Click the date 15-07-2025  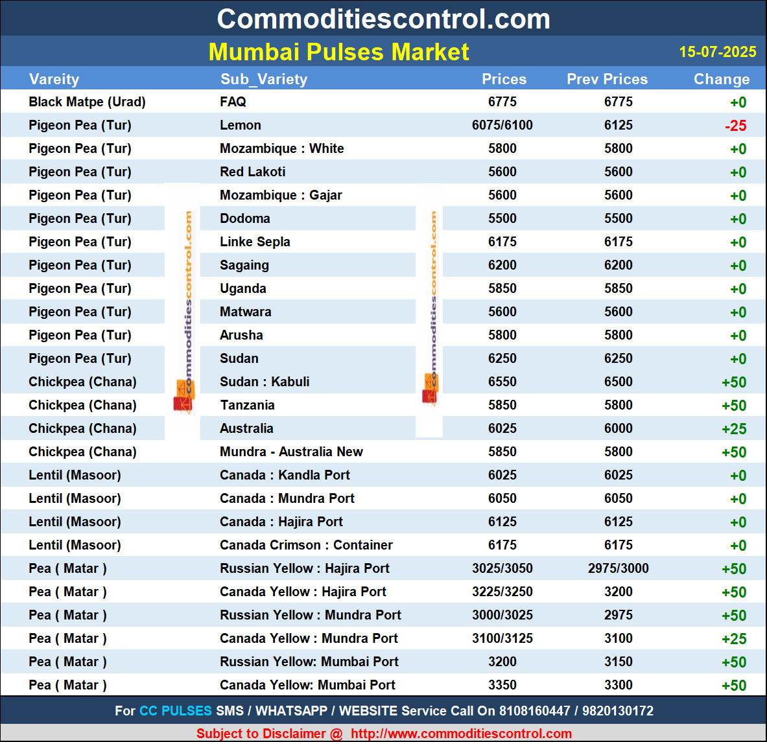coord(717,52)
